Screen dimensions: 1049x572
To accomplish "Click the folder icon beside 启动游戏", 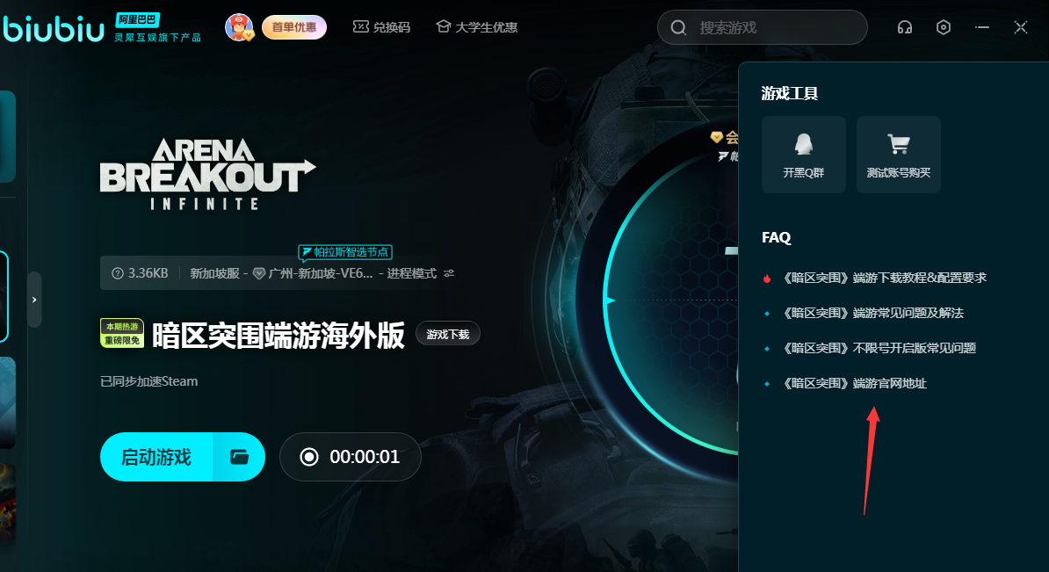I will point(240,457).
